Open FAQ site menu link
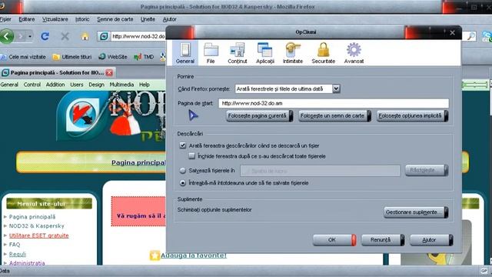This screenshot has height=277, width=492. 15,245
